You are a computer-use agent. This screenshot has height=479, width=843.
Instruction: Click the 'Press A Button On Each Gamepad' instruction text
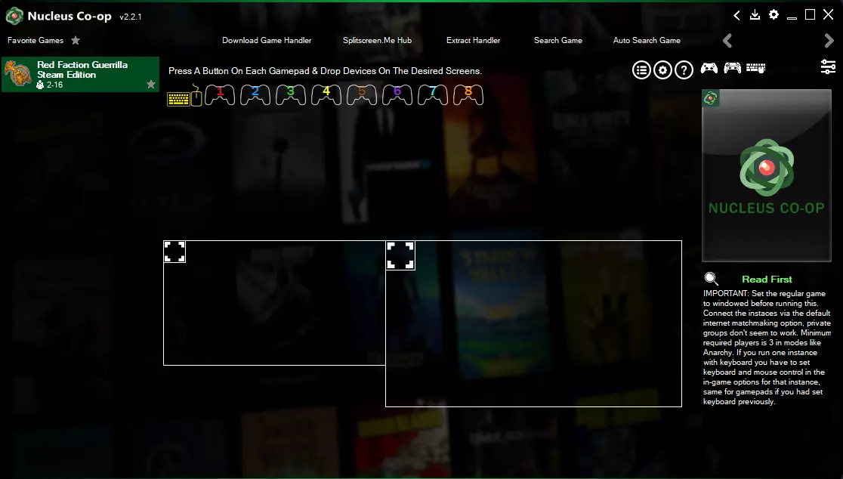325,71
